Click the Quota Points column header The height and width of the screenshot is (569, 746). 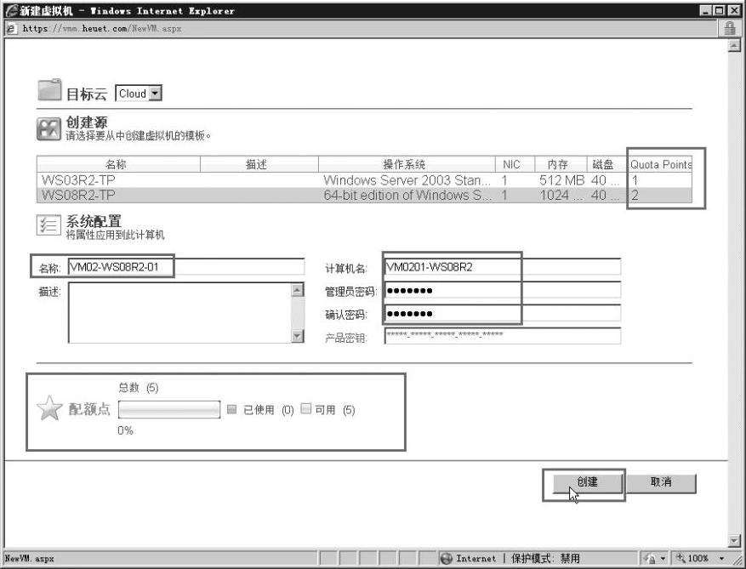pos(659,164)
